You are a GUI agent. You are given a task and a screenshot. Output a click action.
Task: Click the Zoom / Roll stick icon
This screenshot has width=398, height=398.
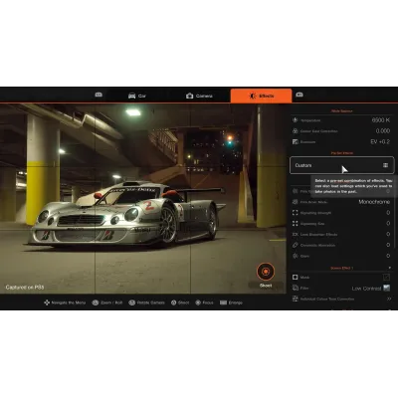pos(96,302)
